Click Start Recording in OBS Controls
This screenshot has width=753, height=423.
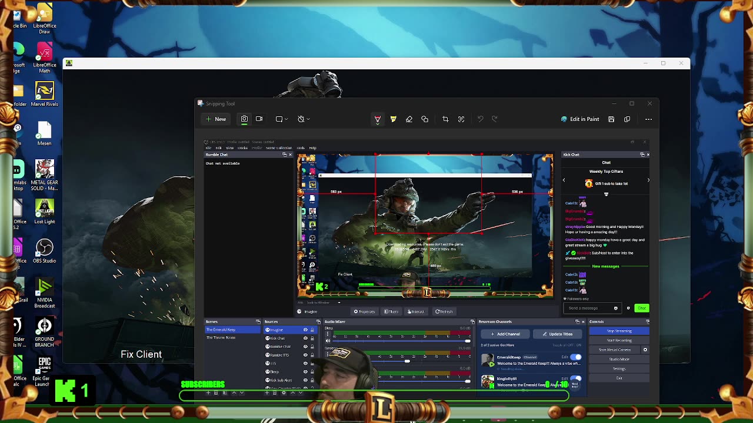pyautogui.click(x=619, y=340)
